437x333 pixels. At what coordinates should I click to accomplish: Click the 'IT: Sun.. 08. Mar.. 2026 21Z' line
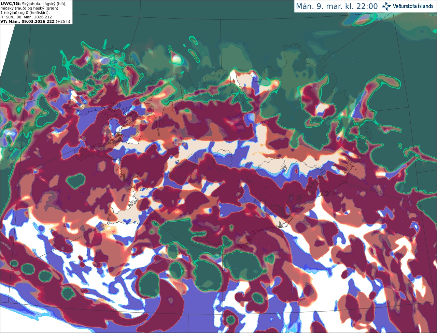[26, 17]
